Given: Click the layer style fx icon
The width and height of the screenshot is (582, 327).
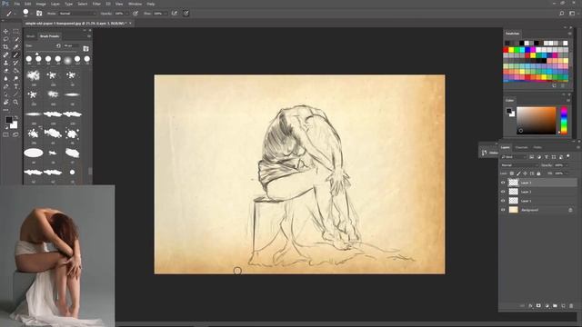Looking at the screenshot, I should tap(530, 306).
